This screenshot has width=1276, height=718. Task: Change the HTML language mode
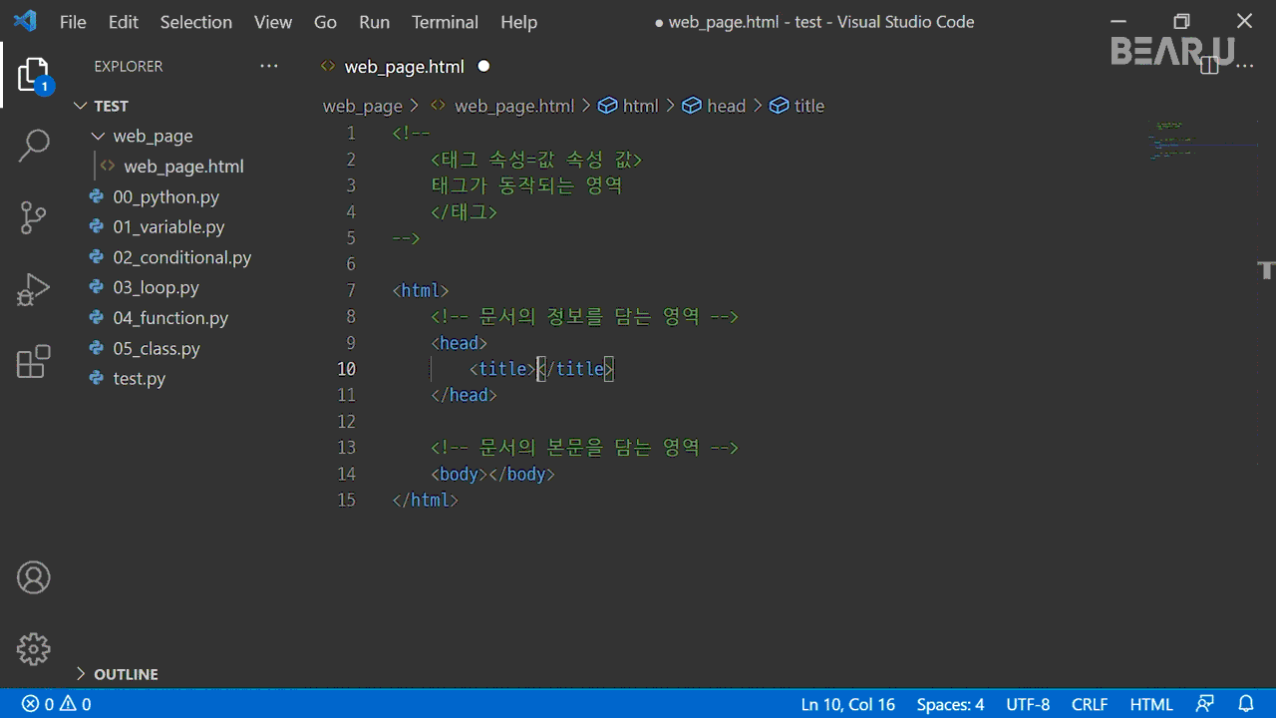click(x=1151, y=704)
